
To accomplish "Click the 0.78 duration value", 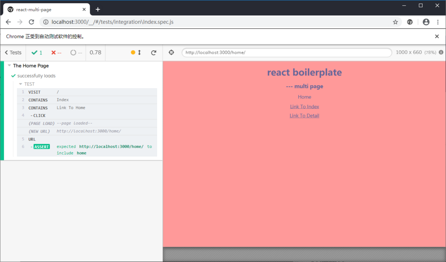I will pyautogui.click(x=95, y=53).
